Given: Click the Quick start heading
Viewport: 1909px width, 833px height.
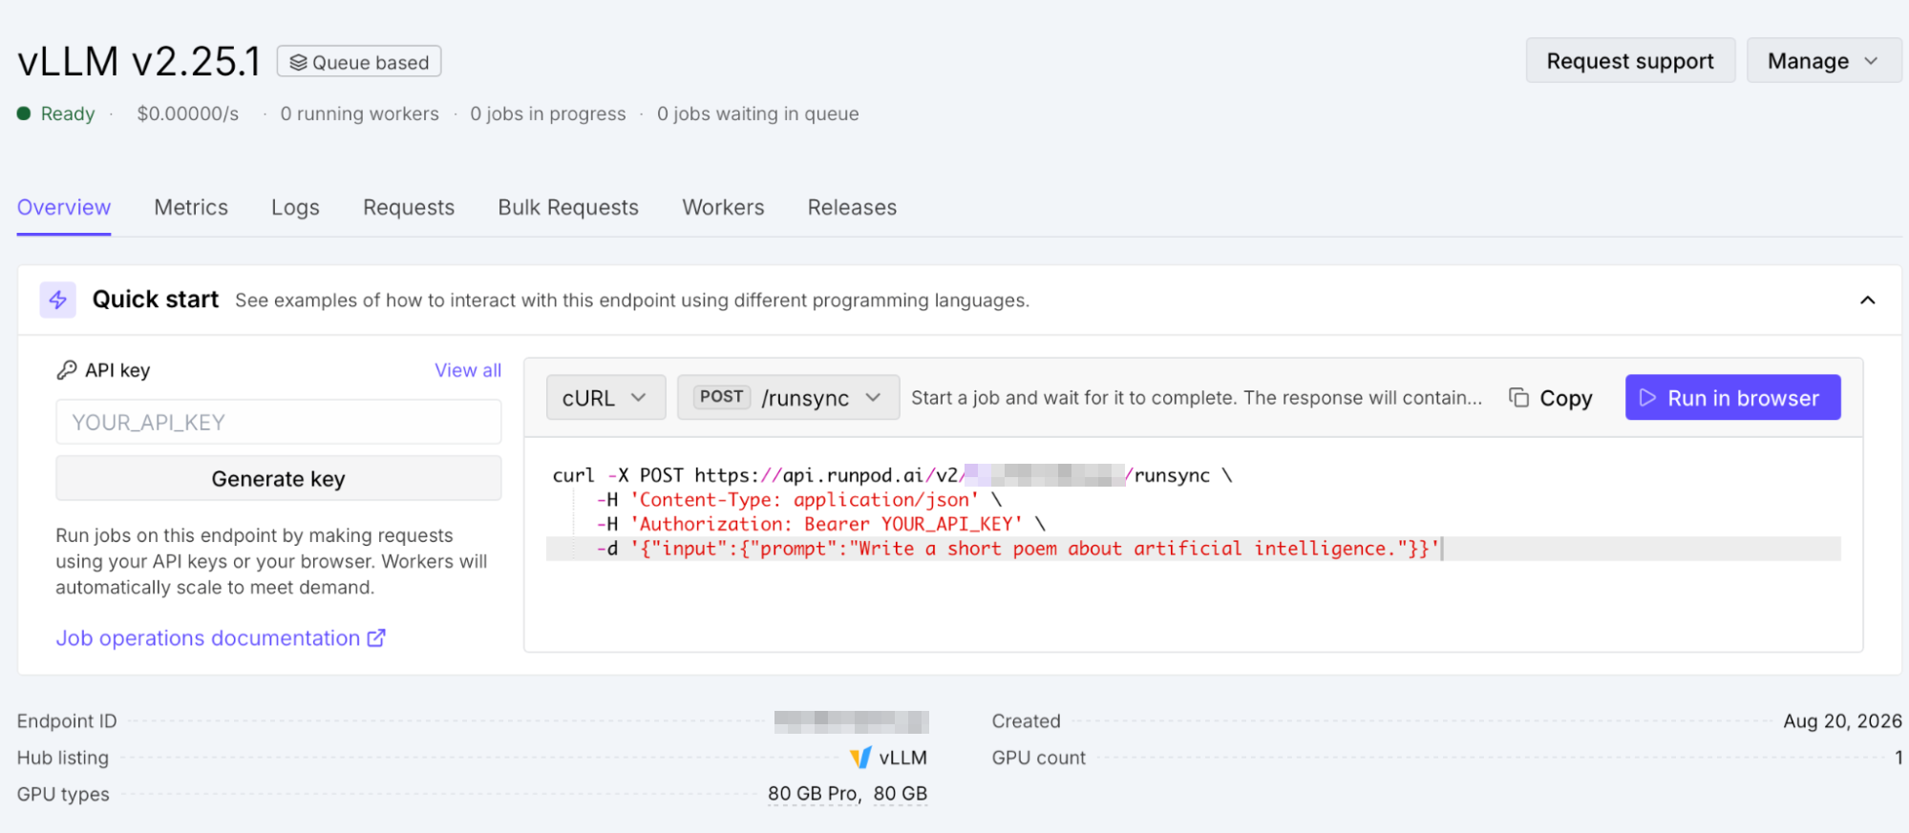Looking at the screenshot, I should pos(156,300).
